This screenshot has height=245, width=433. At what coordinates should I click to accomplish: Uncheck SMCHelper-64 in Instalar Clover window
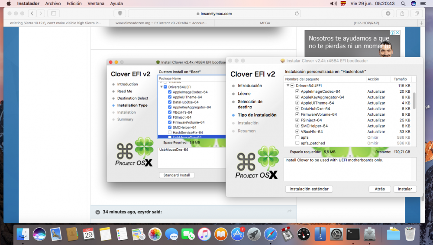tap(297, 126)
